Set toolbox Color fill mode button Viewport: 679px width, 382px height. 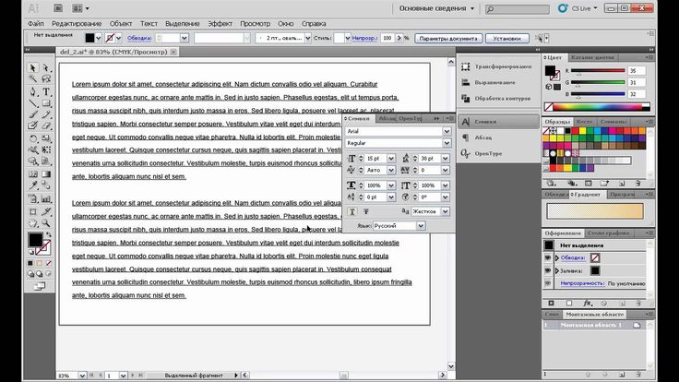(30, 263)
